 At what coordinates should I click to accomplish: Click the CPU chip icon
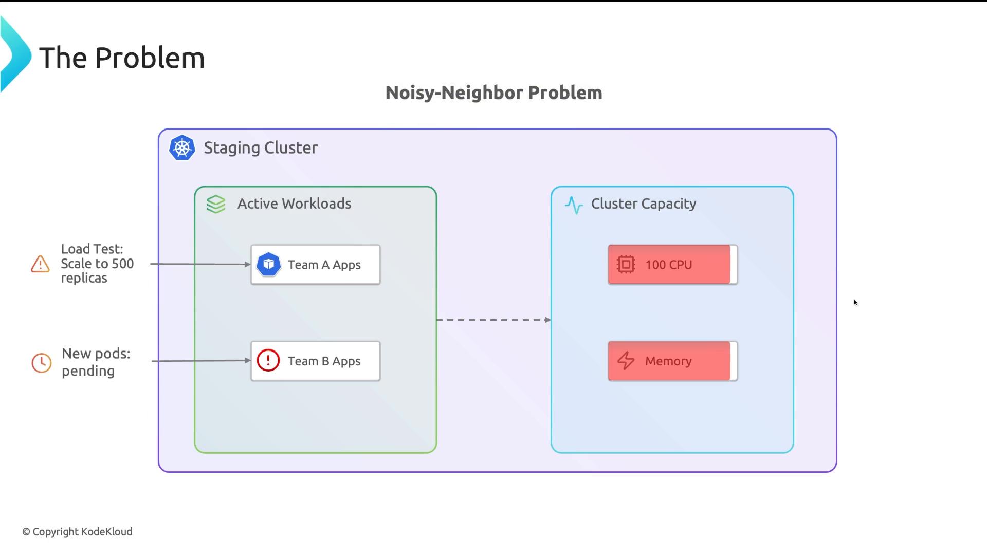[626, 264]
